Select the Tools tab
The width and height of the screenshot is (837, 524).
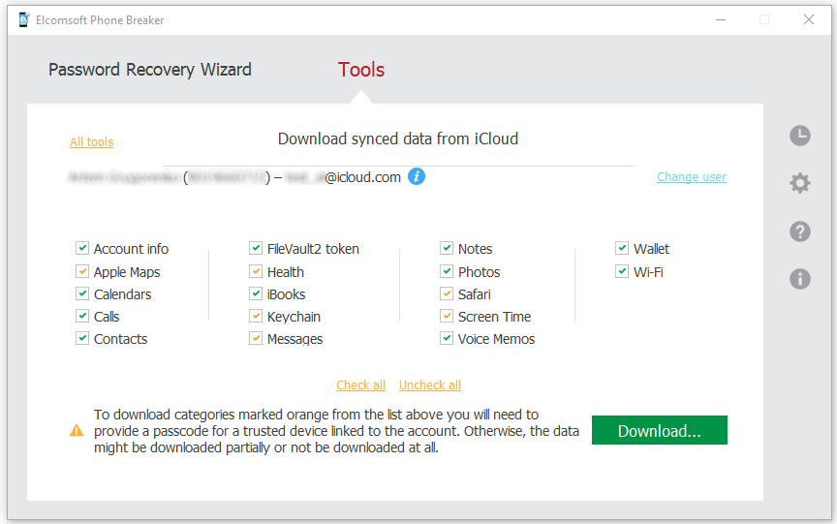point(361,70)
